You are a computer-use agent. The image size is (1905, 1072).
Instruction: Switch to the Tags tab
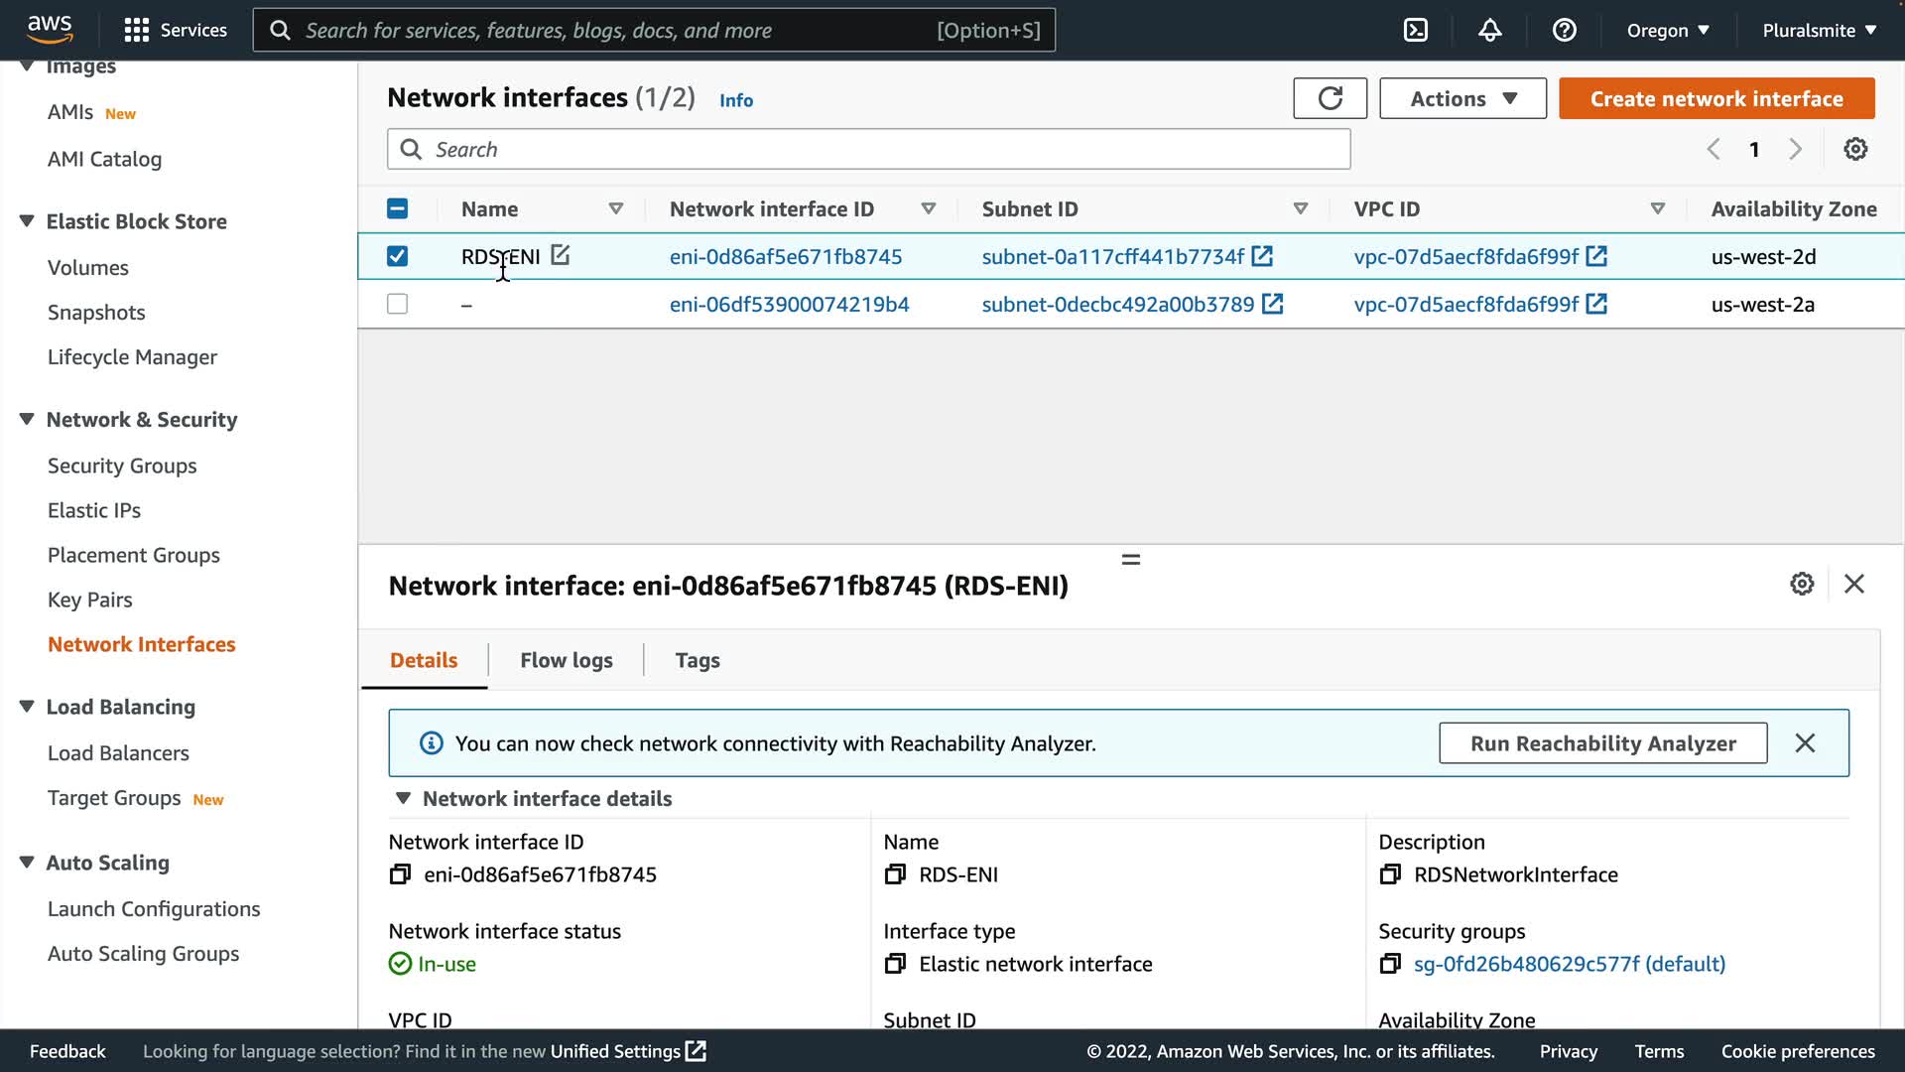click(697, 660)
